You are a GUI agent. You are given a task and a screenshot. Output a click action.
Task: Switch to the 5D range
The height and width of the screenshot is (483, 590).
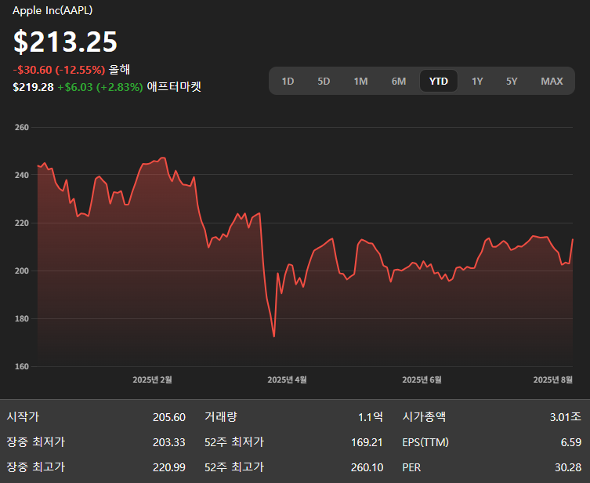tap(324, 82)
